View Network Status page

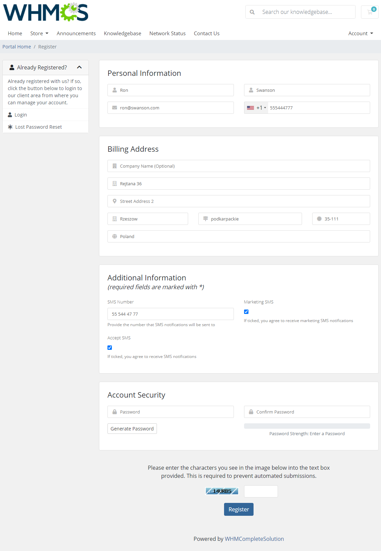[x=167, y=33]
